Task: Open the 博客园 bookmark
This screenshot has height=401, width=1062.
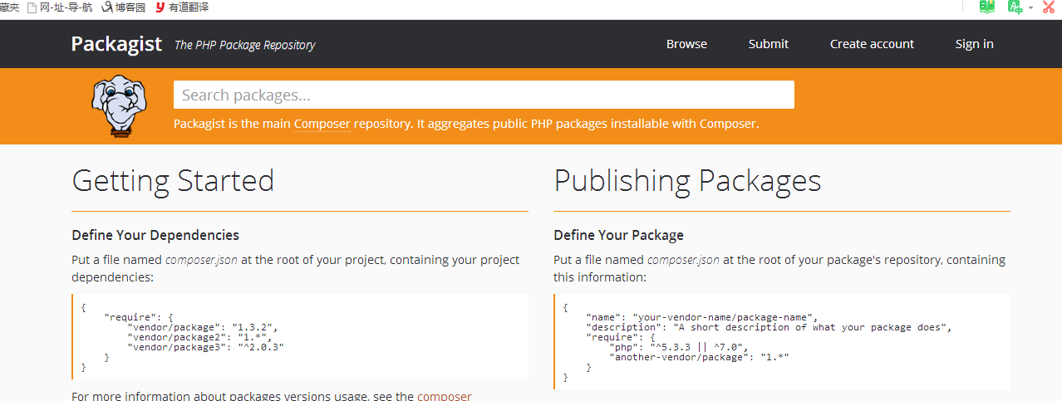Action: pos(123,7)
